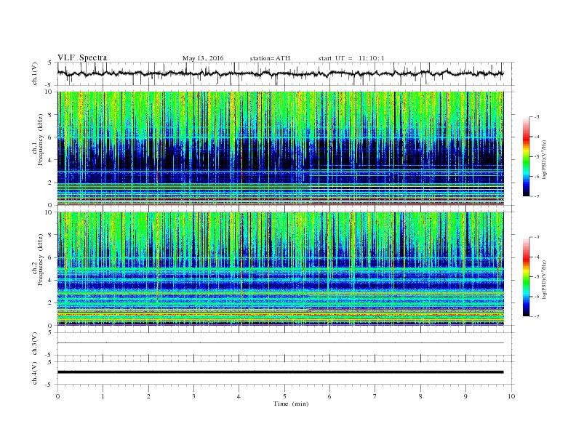Click inside the ch.2 spectrogram
Image resolution: width=576 pixels, height=445 pixels.
pos(280,268)
